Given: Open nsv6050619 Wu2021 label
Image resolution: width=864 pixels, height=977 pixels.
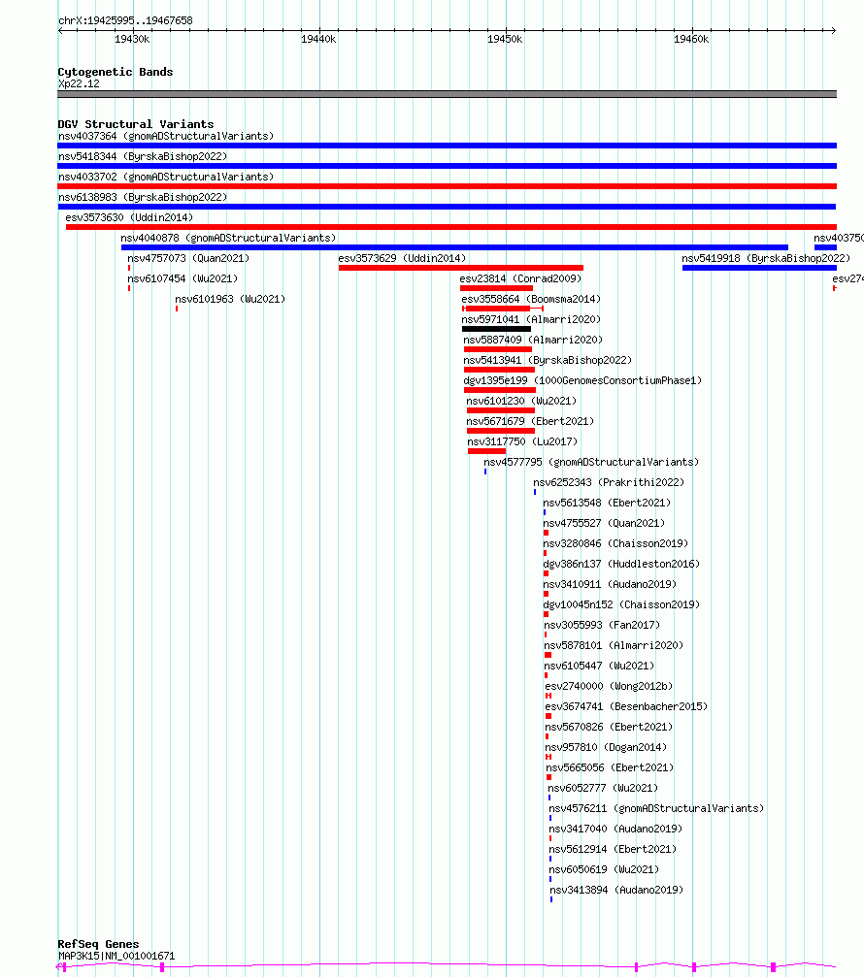Looking at the screenshot, I should click(x=604, y=869).
